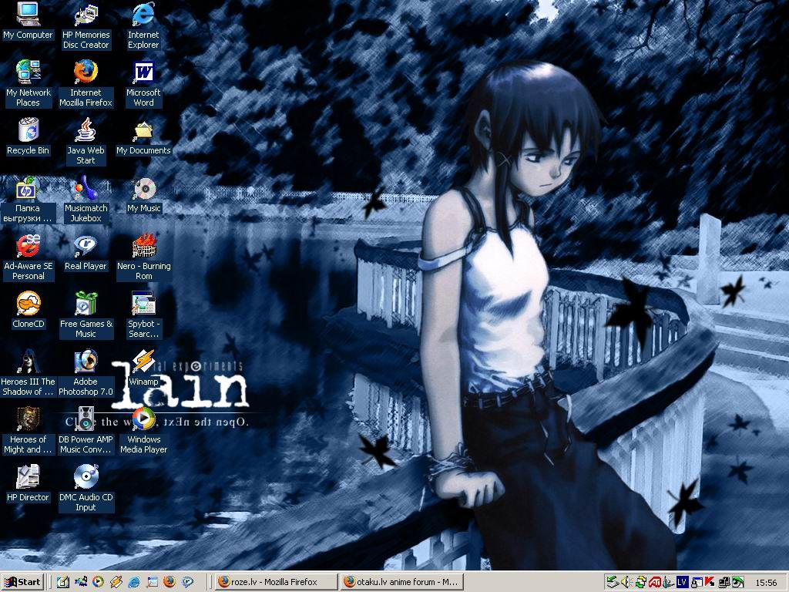
Task: Open CloneCD desktop icon
Action: point(29,310)
